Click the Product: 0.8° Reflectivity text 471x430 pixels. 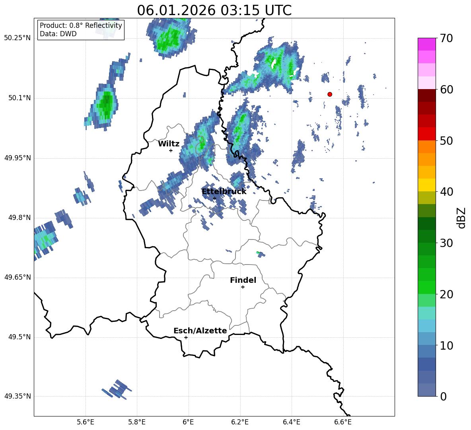point(81,25)
